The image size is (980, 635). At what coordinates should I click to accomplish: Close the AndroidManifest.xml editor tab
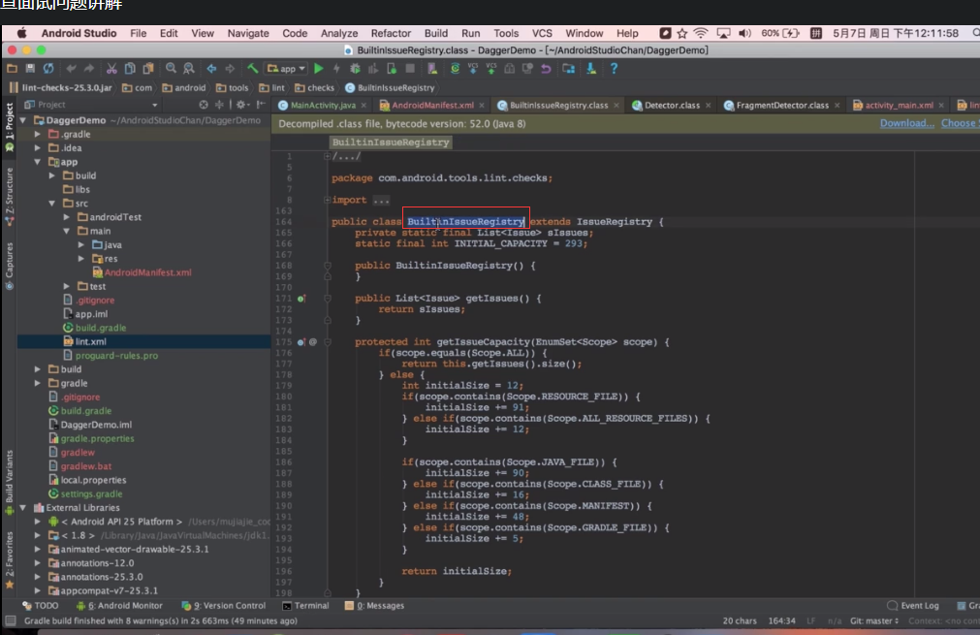coord(481,106)
